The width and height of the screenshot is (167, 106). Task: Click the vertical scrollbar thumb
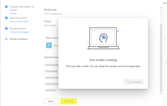click(x=161, y=58)
